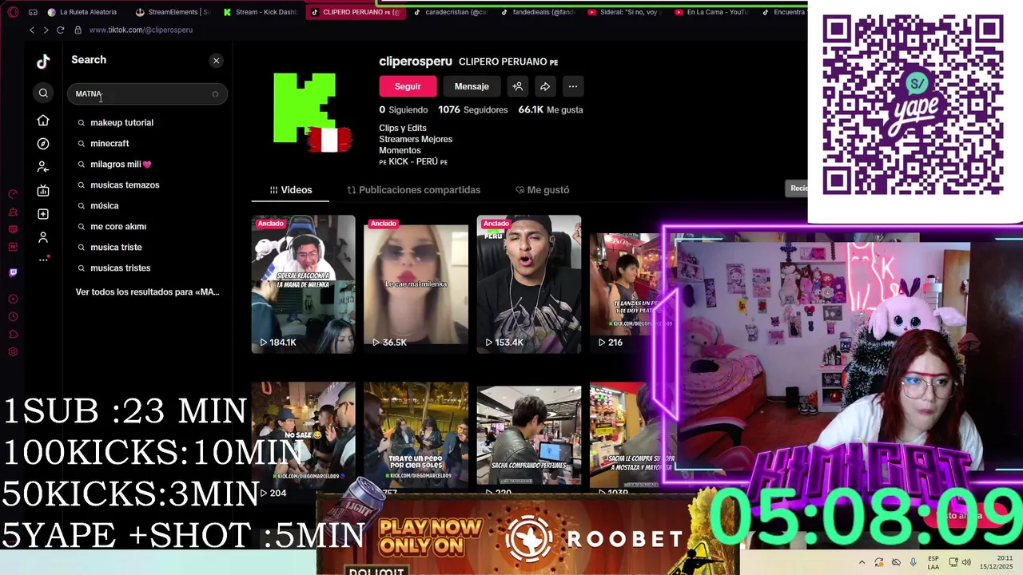
Task: Click the share arrow icon on profile
Action: point(545,86)
